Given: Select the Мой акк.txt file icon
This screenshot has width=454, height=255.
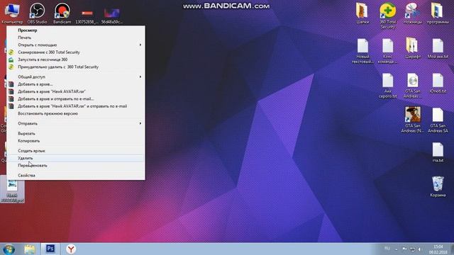Looking at the screenshot, I should point(438,48).
